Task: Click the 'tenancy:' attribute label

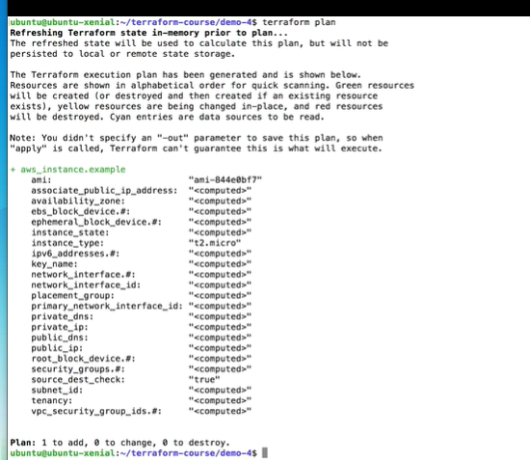Action: point(52,400)
